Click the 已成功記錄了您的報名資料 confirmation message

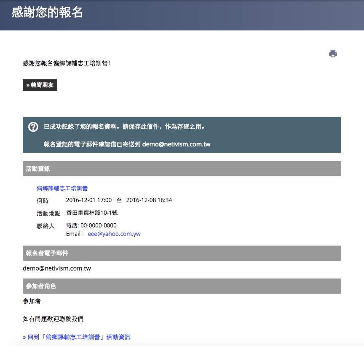pyautogui.click(x=124, y=127)
